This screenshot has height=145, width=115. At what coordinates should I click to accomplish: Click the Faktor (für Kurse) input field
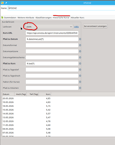click(52, 82)
